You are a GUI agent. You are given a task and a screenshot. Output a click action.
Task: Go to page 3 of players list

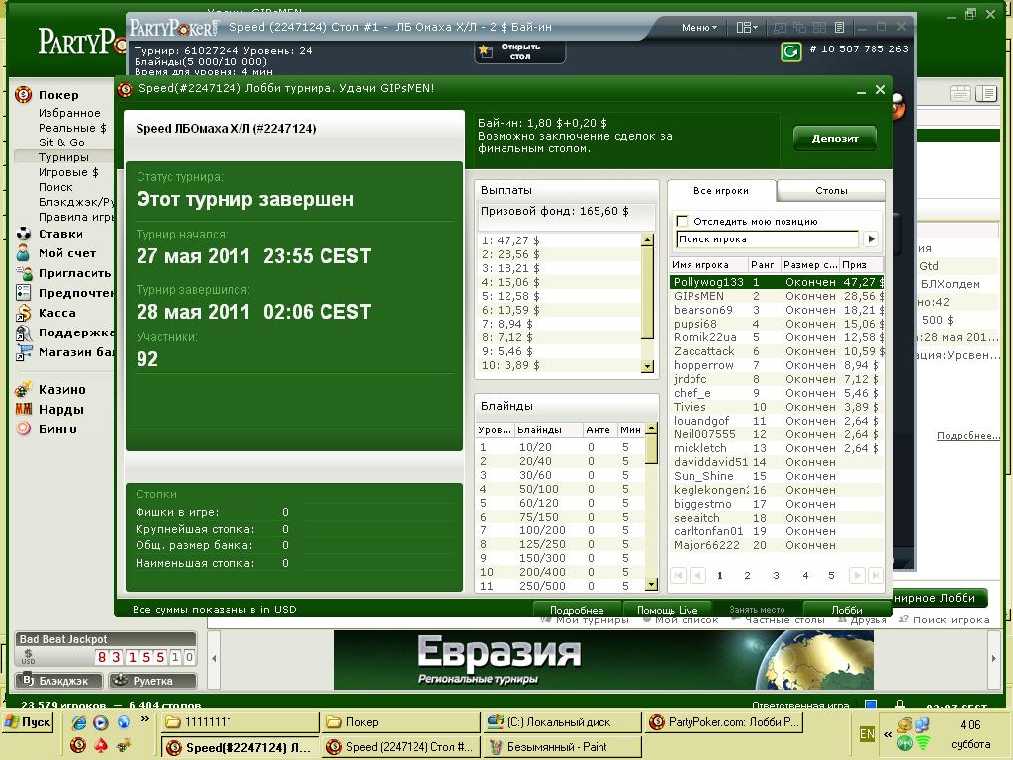(776, 575)
